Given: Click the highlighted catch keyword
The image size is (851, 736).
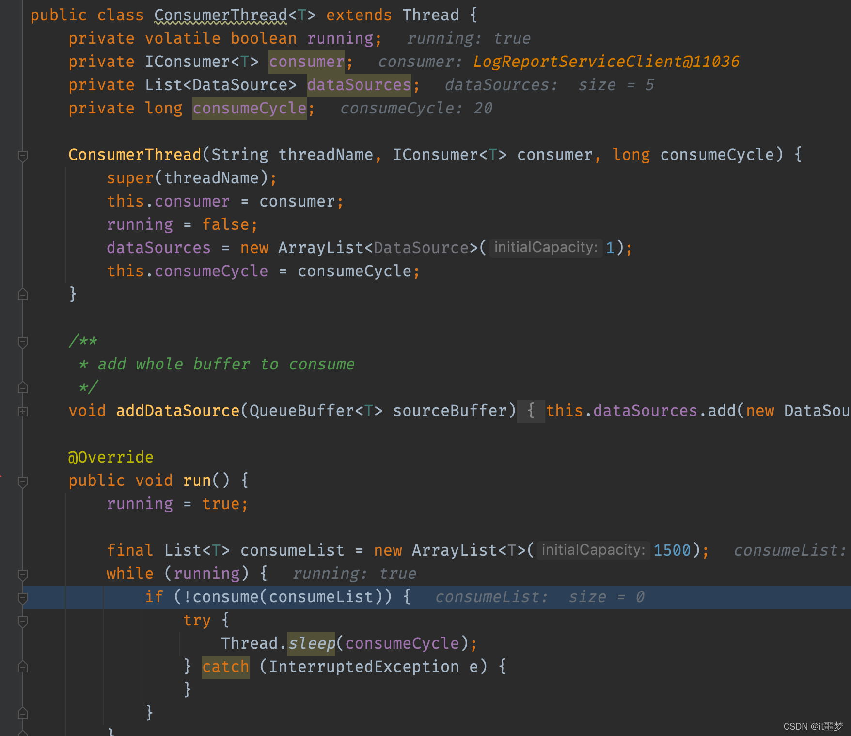Looking at the screenshot, I should (x=225, y=667).
